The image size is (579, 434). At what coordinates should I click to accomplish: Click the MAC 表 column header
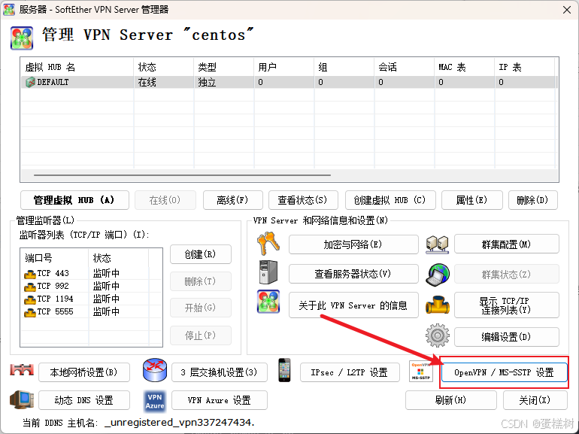(x=465, y=67)
